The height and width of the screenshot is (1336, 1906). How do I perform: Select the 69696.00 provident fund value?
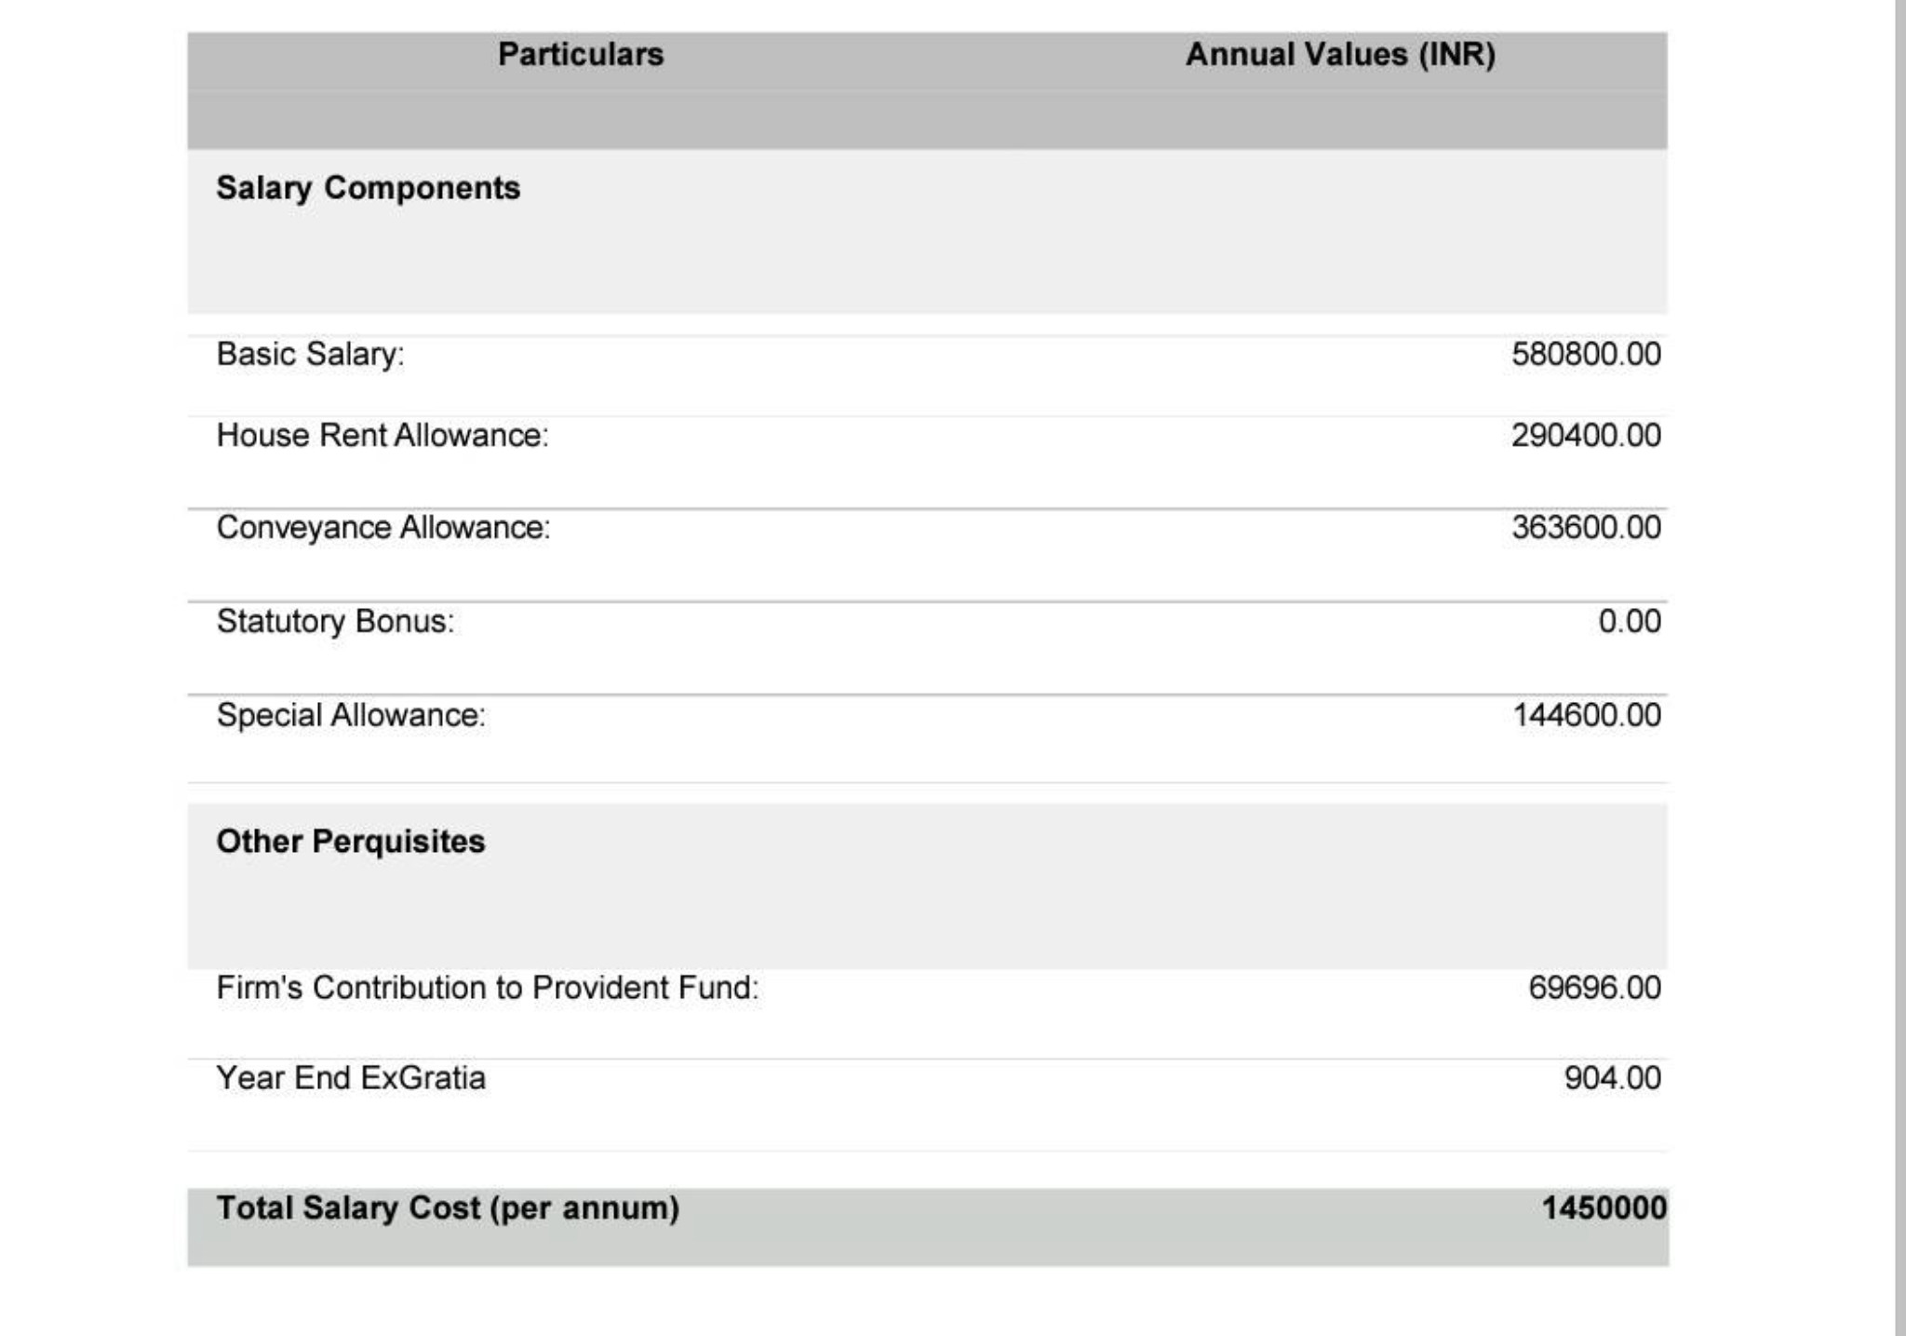[1594, 988]
